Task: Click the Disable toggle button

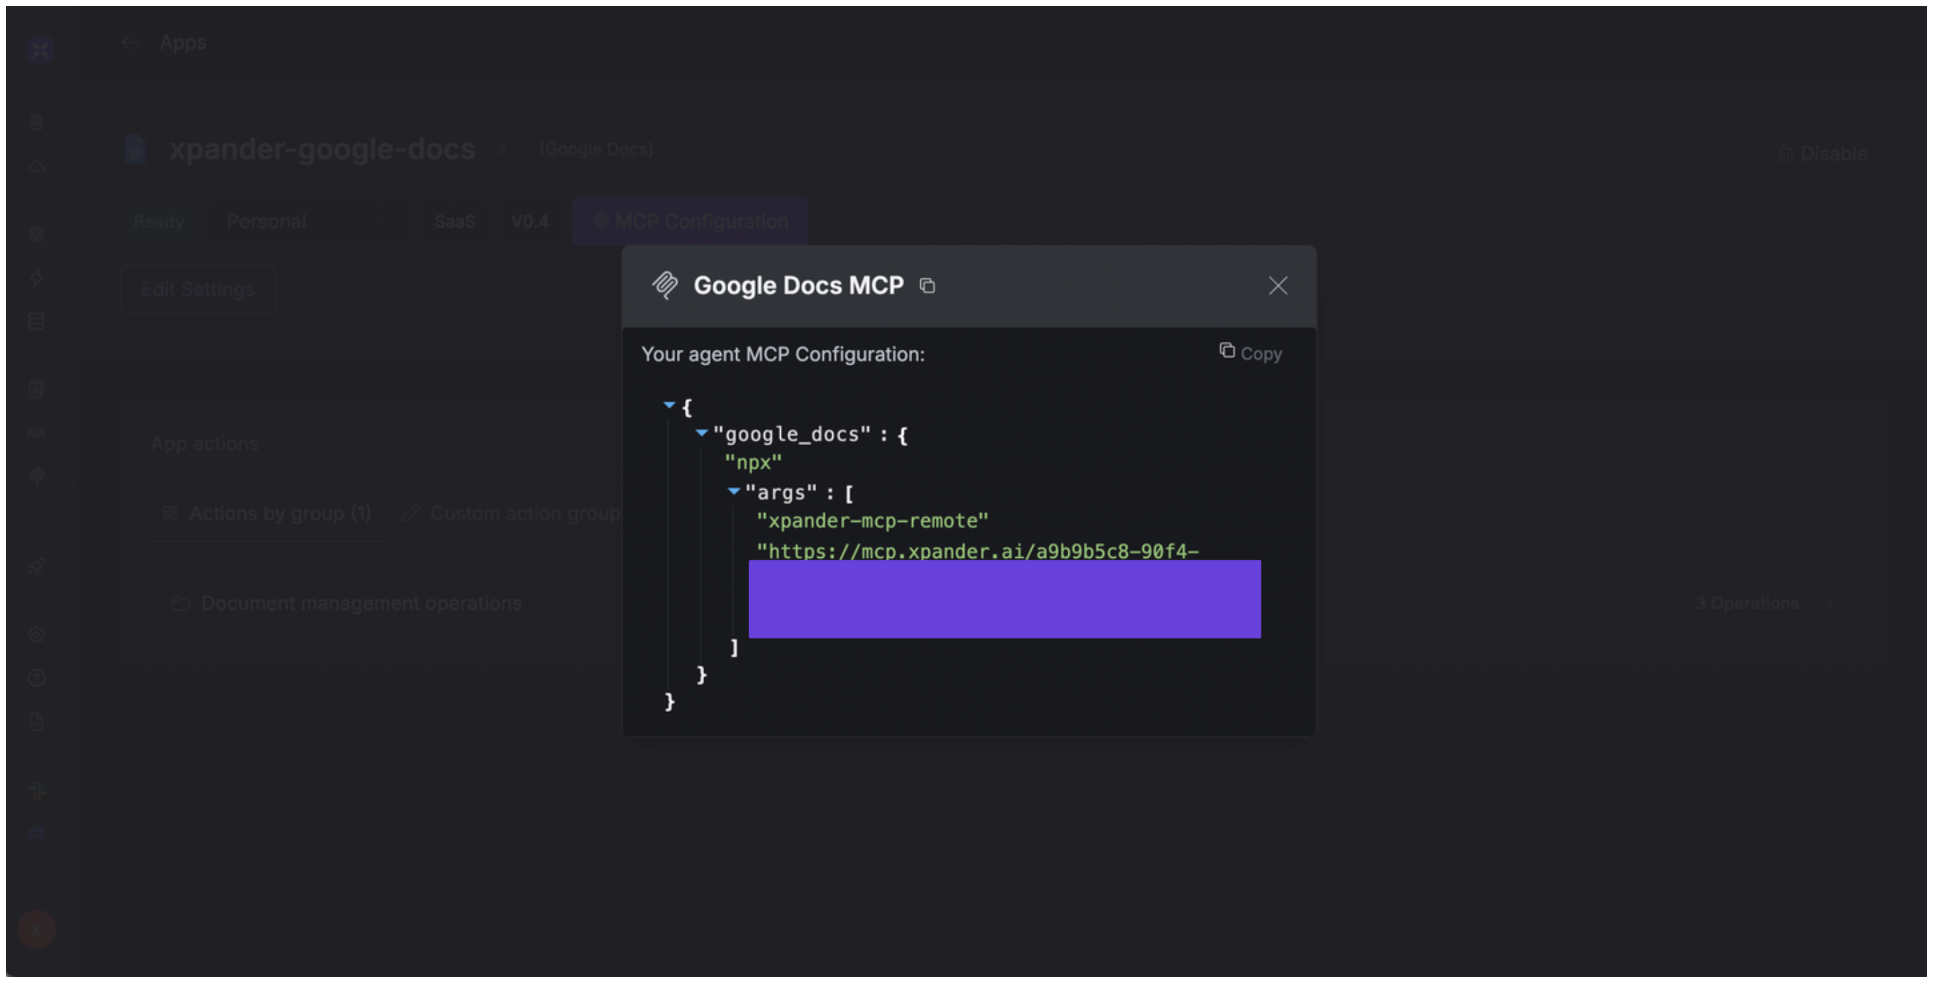Action: pyautogui.click(x=1822, y=154)
